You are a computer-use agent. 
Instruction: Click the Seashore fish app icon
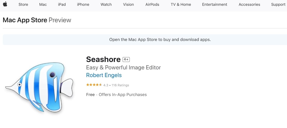click(39, 87)
